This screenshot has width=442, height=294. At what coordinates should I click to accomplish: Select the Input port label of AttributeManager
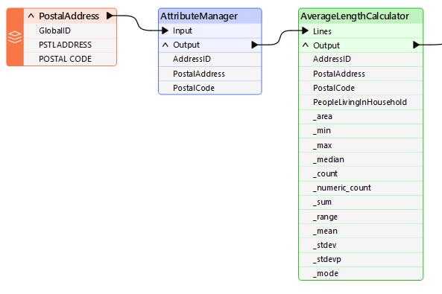pyautogui.click(x=183, y=31)
